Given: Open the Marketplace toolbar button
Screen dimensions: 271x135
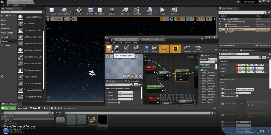Looking at the screenshot, I should [100, 11].
